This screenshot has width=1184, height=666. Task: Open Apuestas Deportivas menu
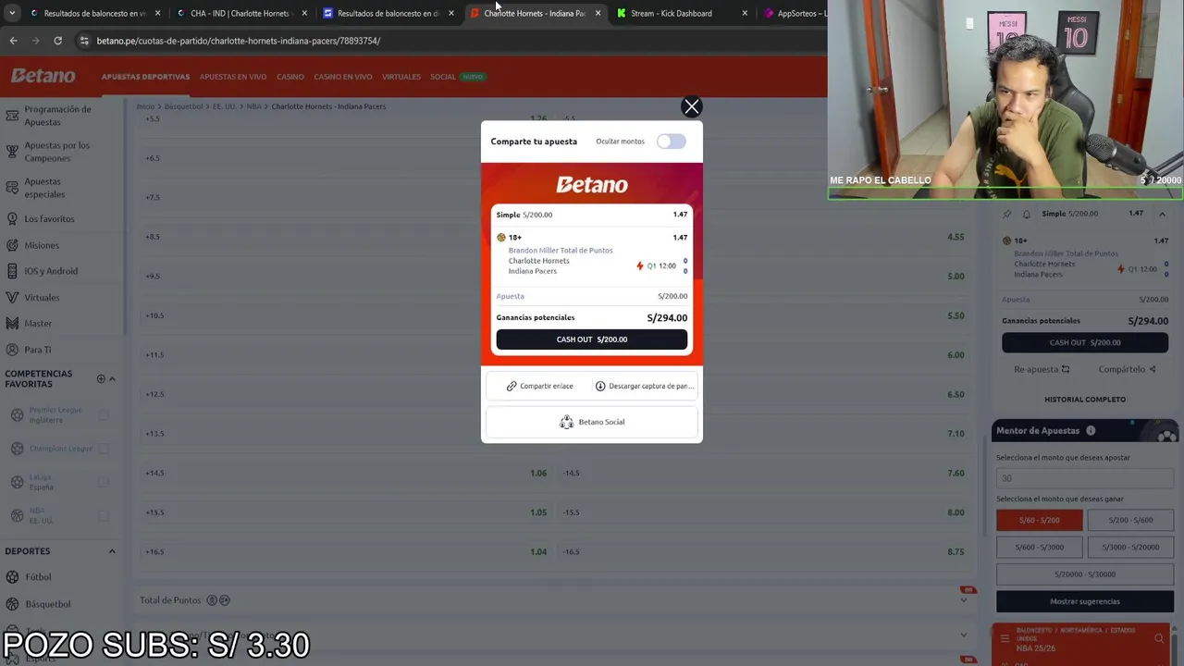click(145, 77)
